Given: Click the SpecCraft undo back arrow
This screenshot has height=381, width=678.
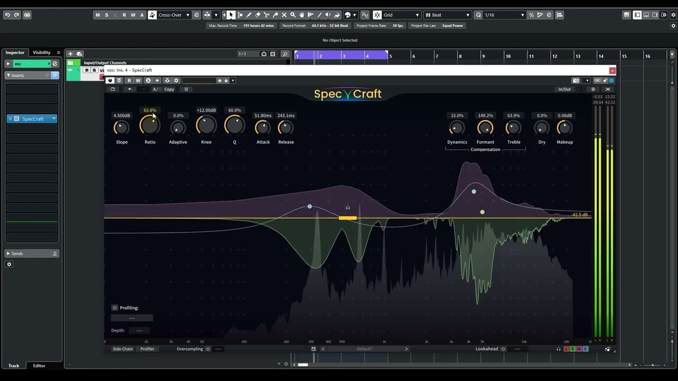Looking at the screenshot, I should [130, 89].
